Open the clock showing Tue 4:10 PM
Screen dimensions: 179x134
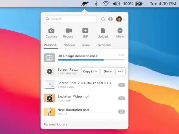(x=163, y=4)
